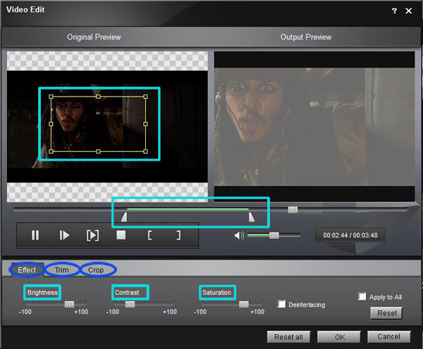Image resolution: width=423 pixels, height=349 pixels.
Task: Click the Reset all button
Action: pyautogui.click(x=288, y=337)
